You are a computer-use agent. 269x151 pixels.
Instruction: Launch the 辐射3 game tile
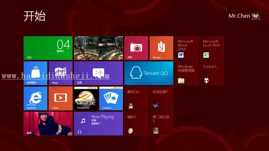click(136, 124)
